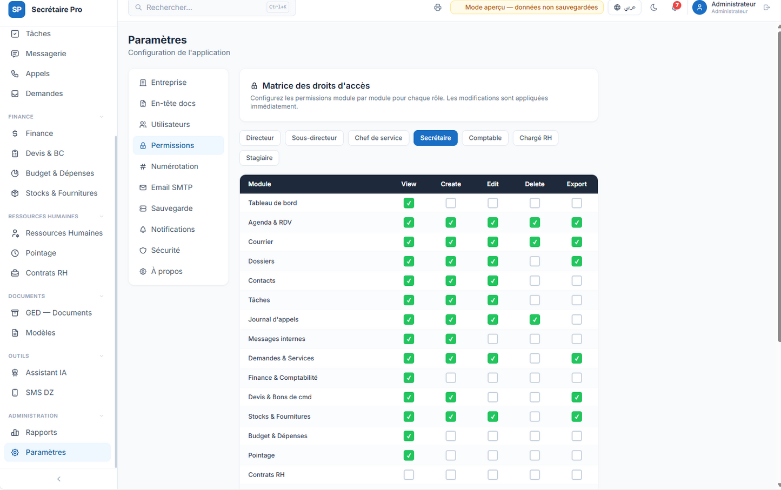Enable Create permission for Pointage

[x=451, y=456]
